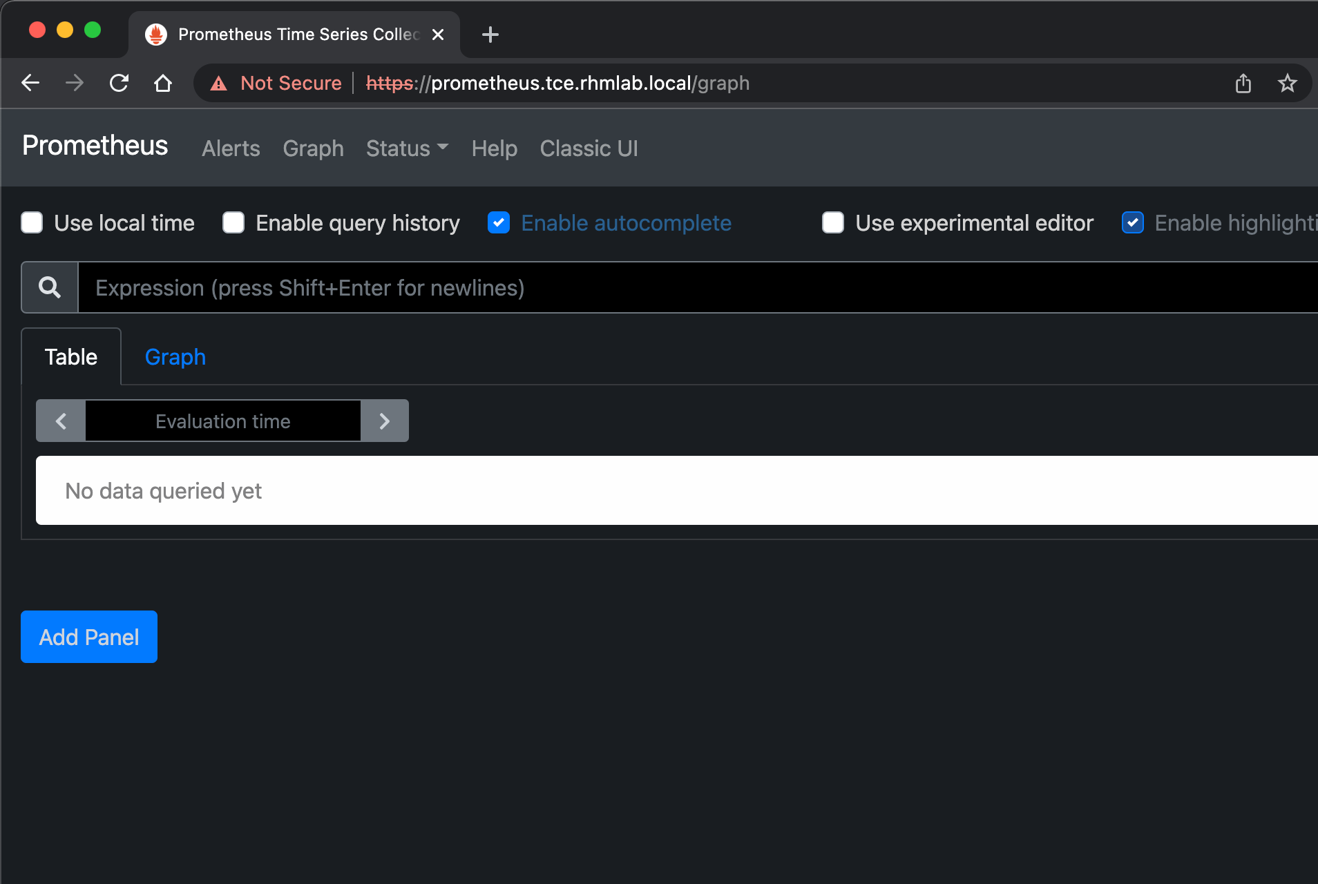
Task: Click the Prometheus brand title
Action: pos(95,146)
